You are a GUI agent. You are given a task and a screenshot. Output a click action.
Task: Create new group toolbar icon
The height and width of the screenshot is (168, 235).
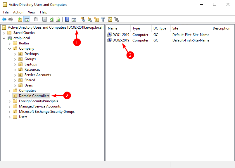pyautogui.click(x=90, y=19)
